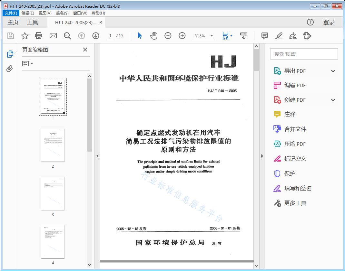Open the Comment note icon in toolbar
Image resolution: width=345 pixels, height=271 pixels.
pyautogui.click(x=264, y=36)
